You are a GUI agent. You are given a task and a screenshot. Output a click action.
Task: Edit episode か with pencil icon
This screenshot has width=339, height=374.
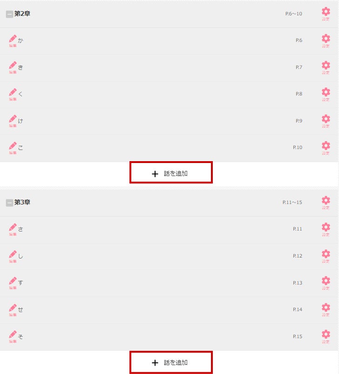pyautogui.click(x=13, y=41)
